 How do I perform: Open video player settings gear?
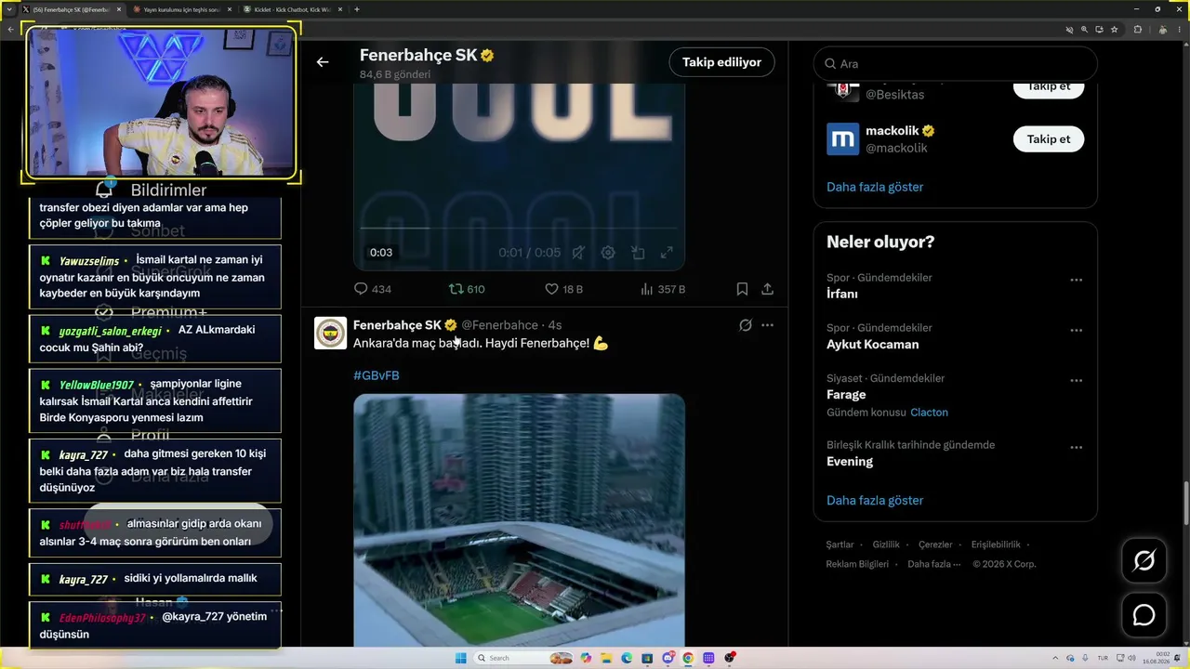[608, 253]
